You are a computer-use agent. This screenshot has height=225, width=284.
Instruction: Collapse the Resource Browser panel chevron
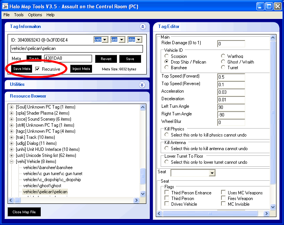coord(142,96)
